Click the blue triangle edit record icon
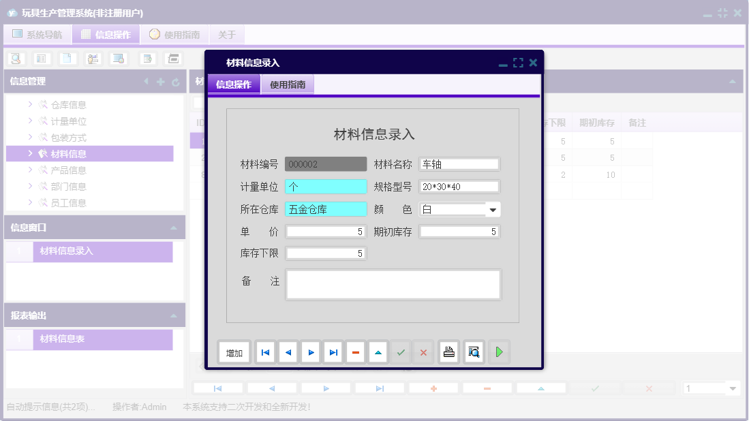Screen dimensions: 749x421 [x=378, y=352]
